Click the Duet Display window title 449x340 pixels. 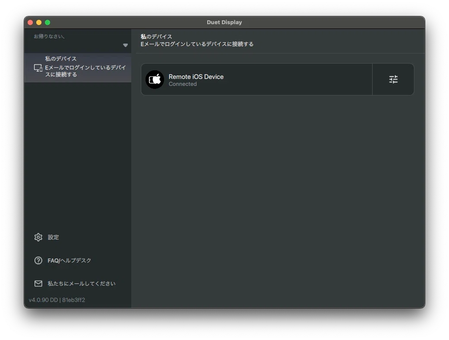224,22
